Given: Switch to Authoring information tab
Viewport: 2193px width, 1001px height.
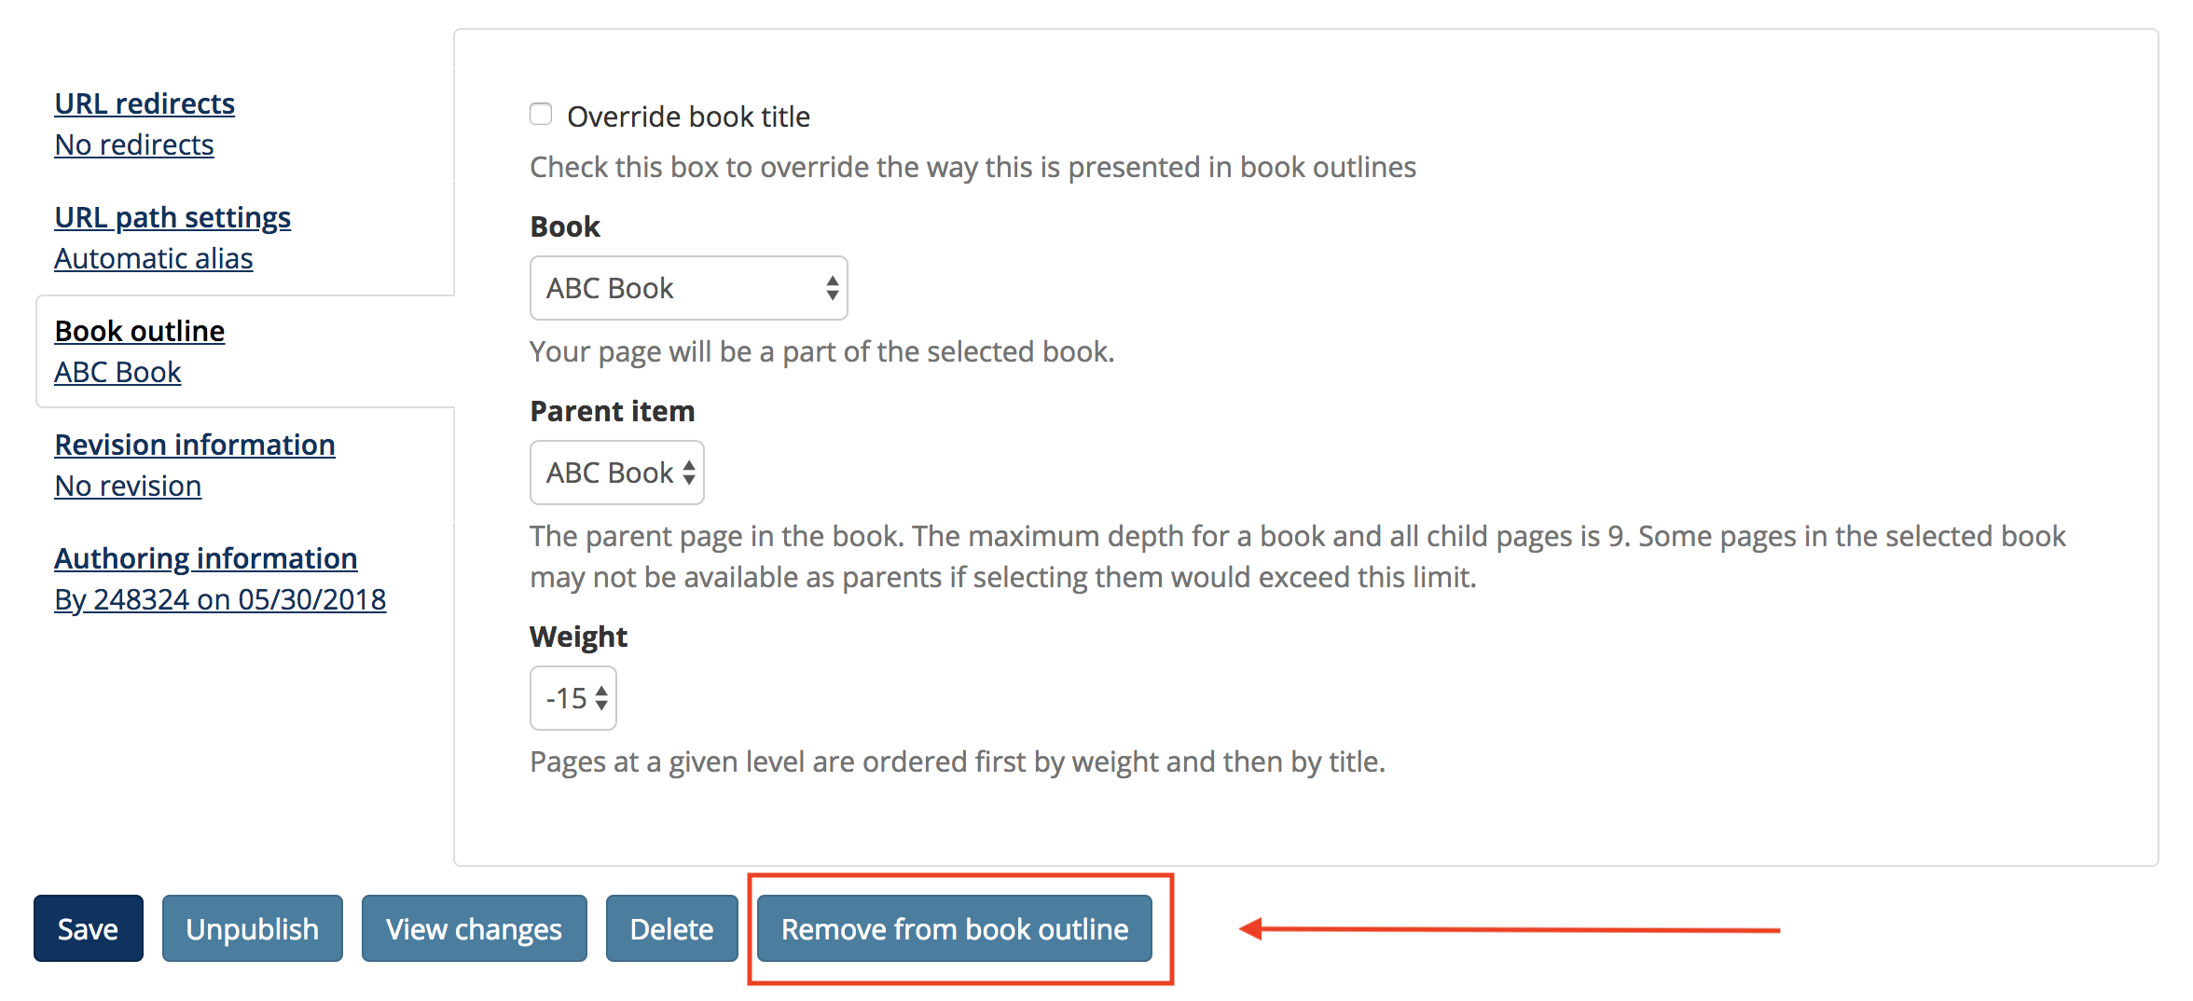Looking at the screenshot, I should (206, 558).
